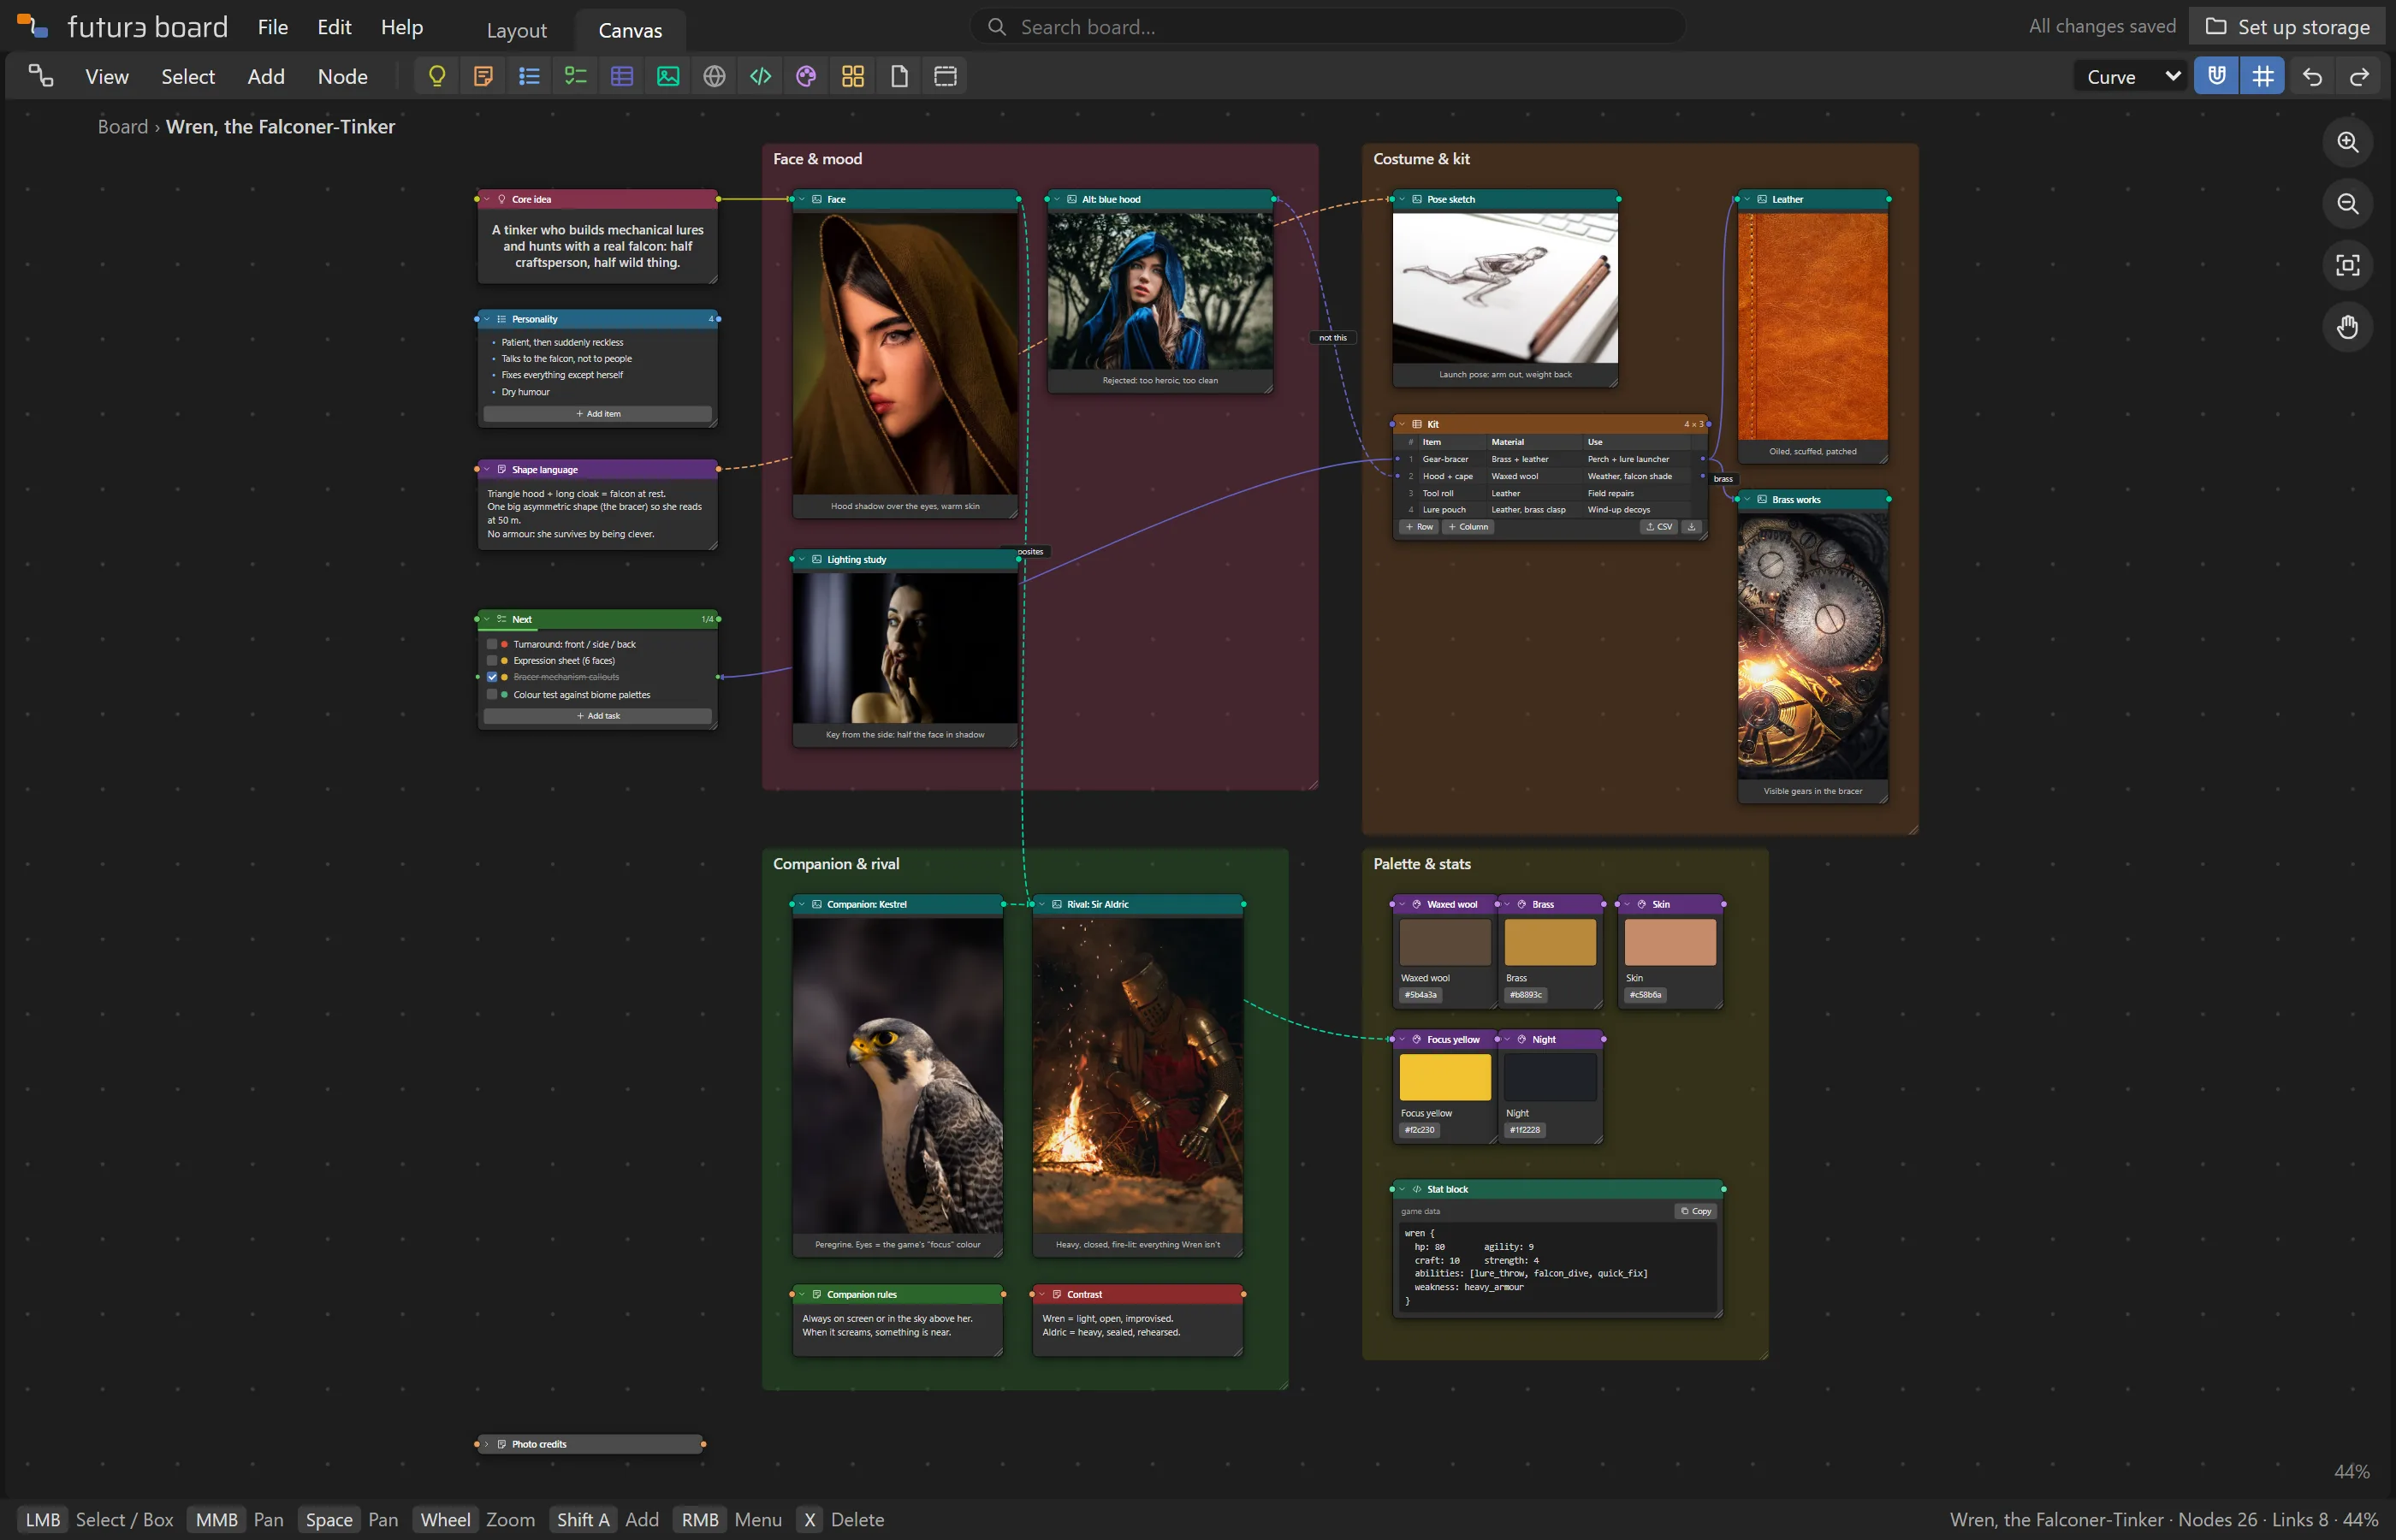Collapse the Personality node chevron
Viewport: 2396px width, 1540px height.
[x=487, y=319]
